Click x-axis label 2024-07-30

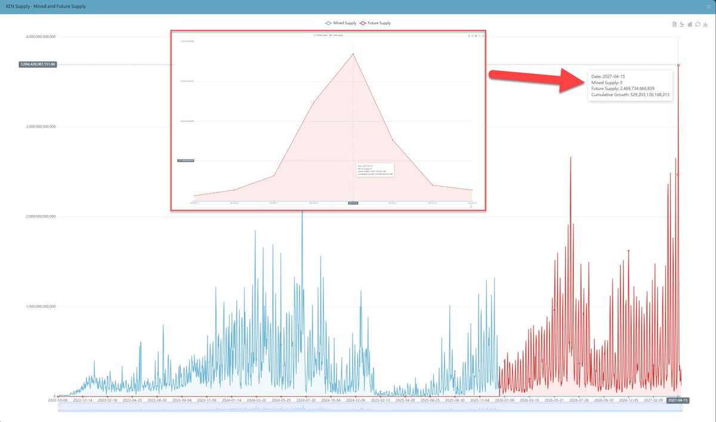click(x=306, y=401)
